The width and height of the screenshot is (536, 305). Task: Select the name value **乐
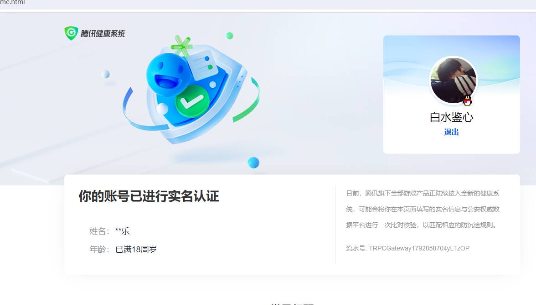122,231
